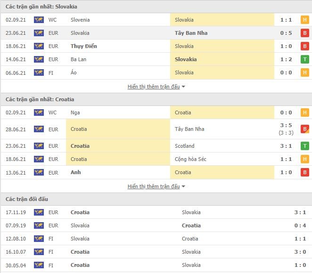Click the green T badge for Ba Lan vs Slovakia
The image size is (312, 273).
coord(304,59)
